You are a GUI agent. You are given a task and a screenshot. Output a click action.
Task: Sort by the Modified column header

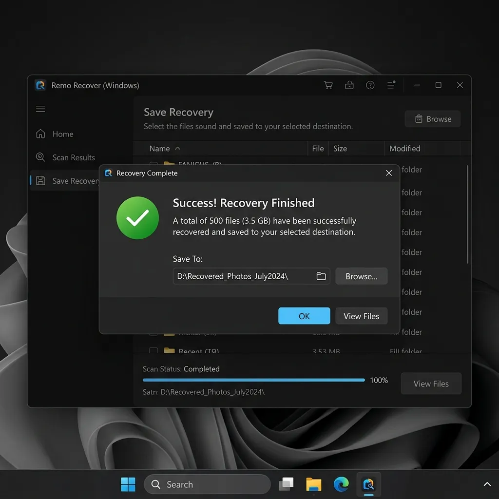[x=405, y=149]
